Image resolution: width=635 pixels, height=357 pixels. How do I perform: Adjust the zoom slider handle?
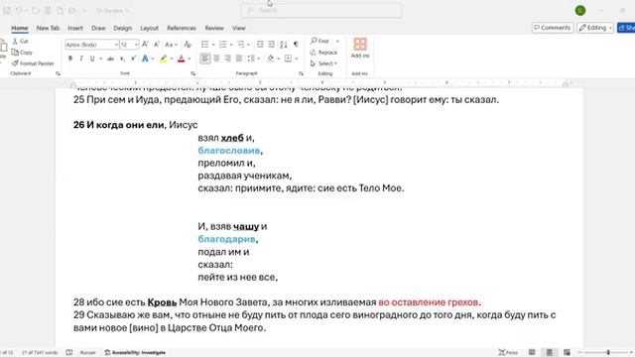[x=608, y=353]
